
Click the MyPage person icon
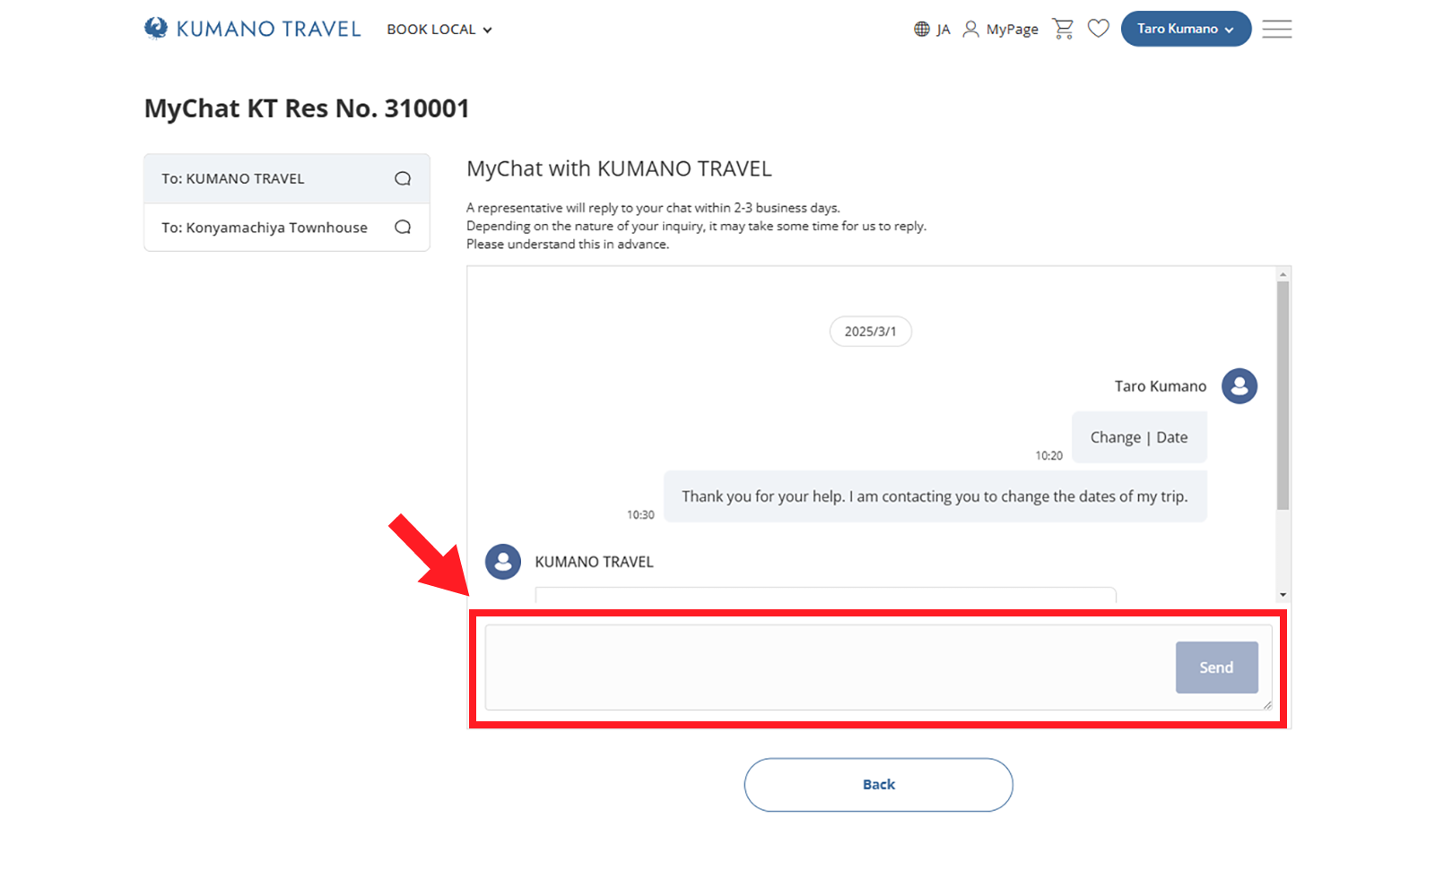click(970, 30)
